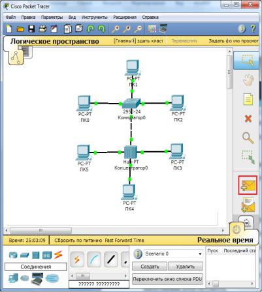262x292 pixels.
Task: Add a simple PDU envelope
Action: click(248, 185)
